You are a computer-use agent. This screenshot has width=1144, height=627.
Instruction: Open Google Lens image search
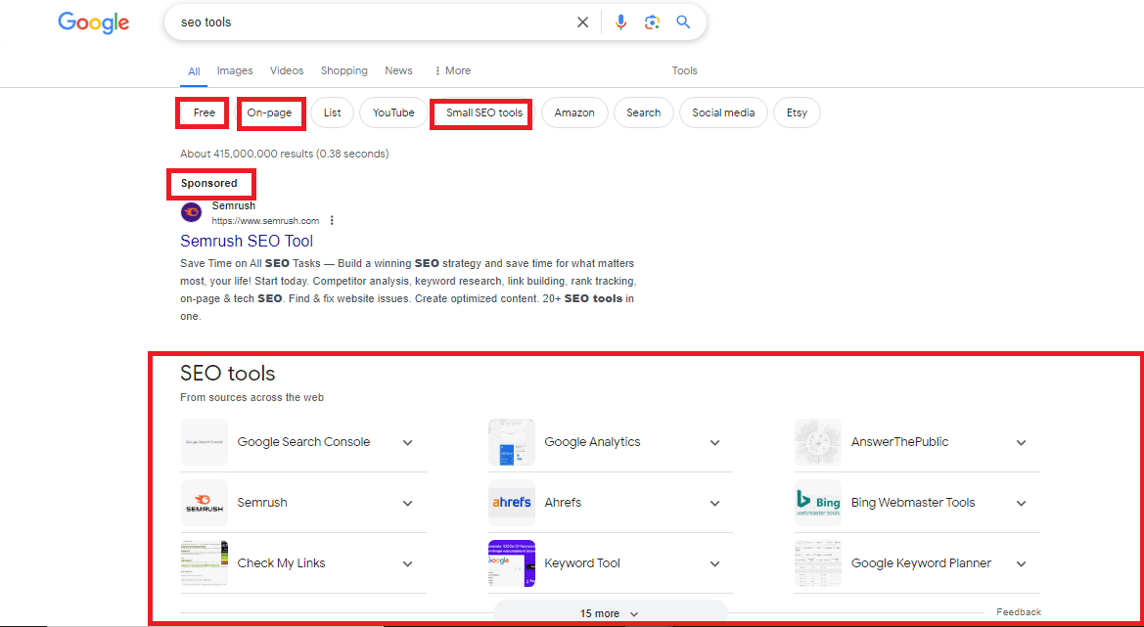pos(653,22)
